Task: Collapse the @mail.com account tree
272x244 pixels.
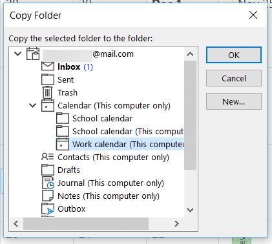Action: coord(17,54)
